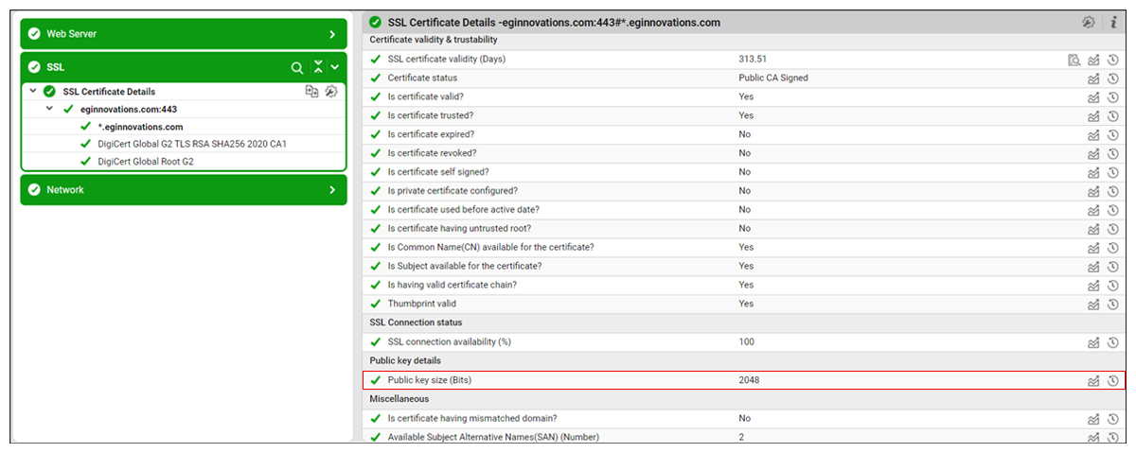
Task: Click the search icon in SSL layer header
Action: click(297, 68)
